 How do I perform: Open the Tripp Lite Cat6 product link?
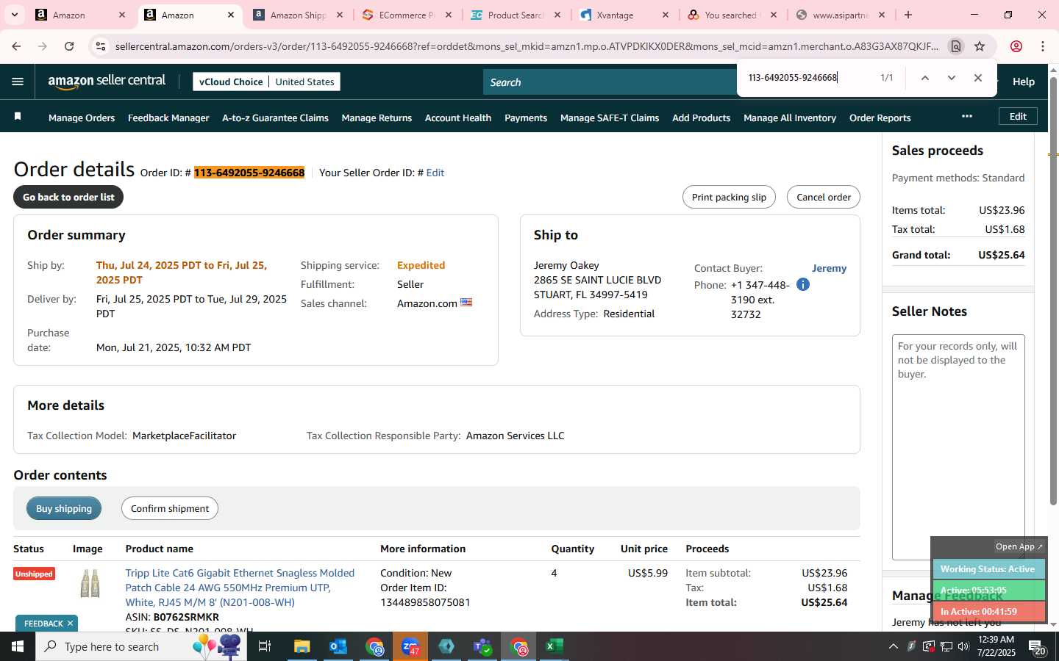[240, 588]
